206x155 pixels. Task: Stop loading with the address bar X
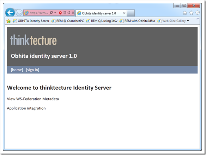click(73, 13)
